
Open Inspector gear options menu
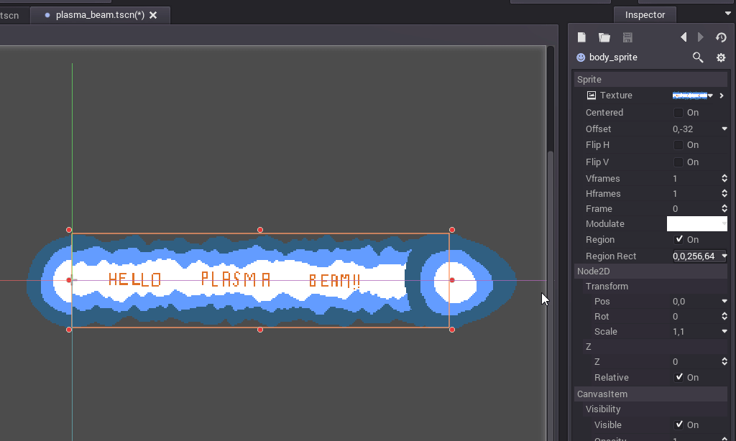coord(721,57)
